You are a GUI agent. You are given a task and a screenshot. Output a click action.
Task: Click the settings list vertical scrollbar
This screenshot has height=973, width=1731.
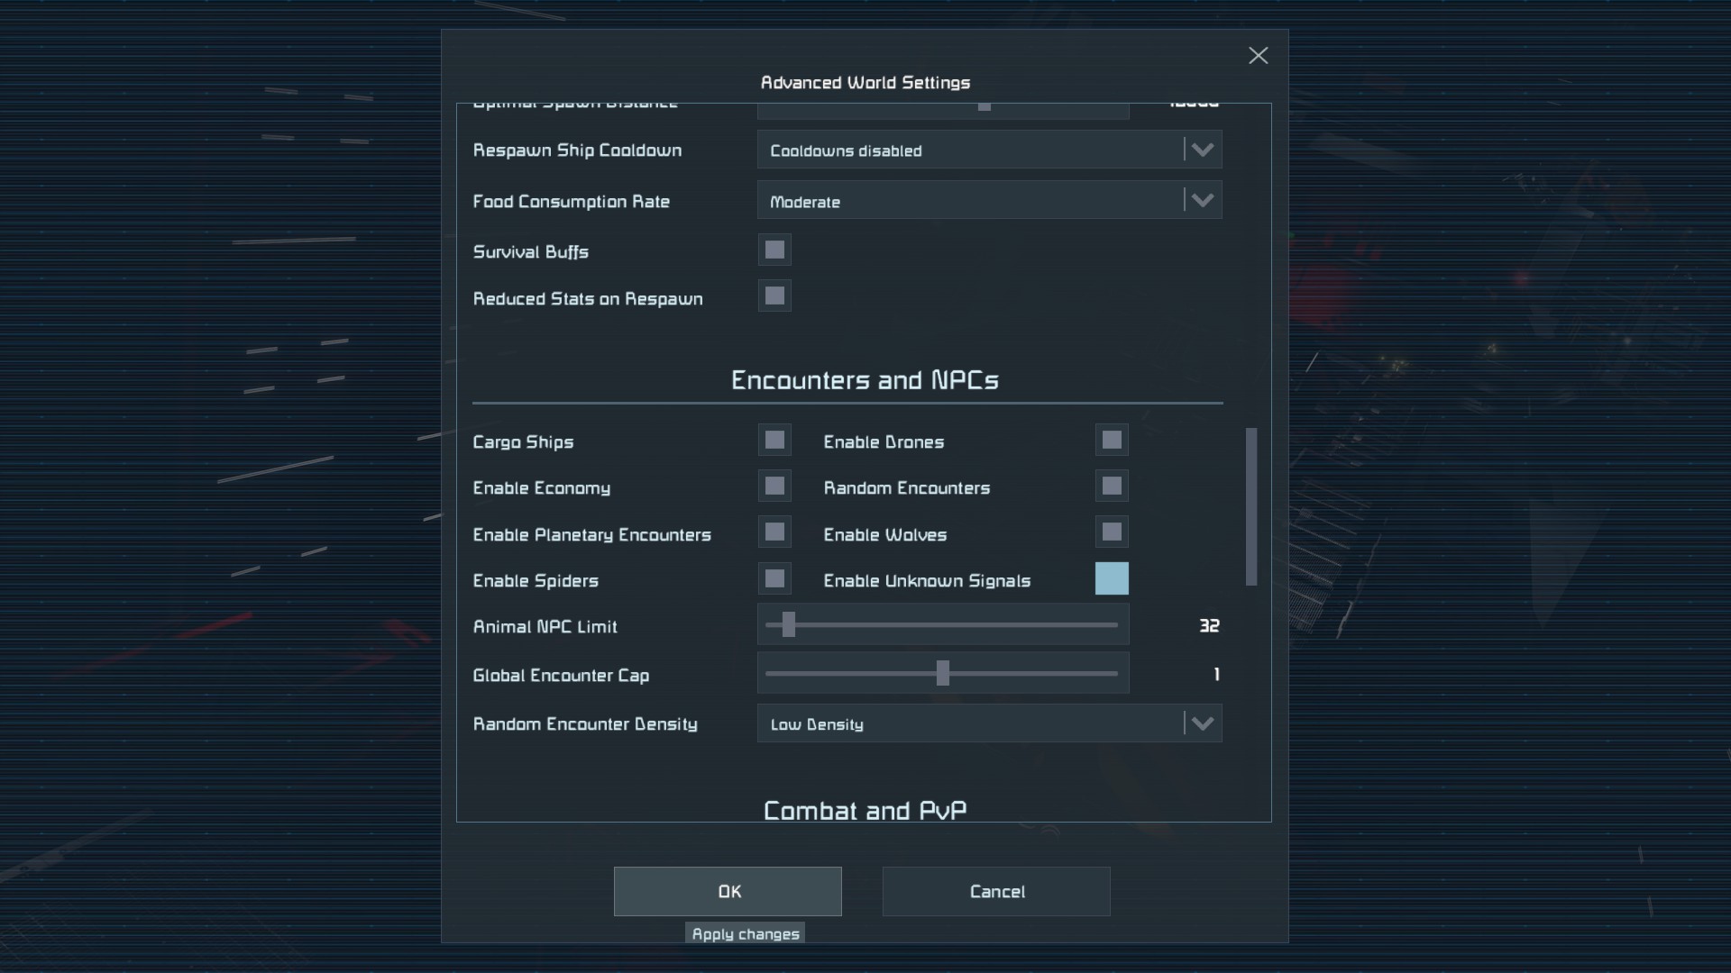(x=1251, y=506)
